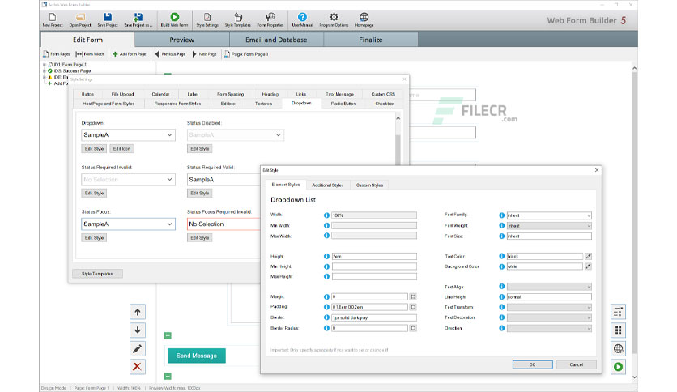677x392 pixels.
Task: Click the Height input field
Action: pos(374,256)
